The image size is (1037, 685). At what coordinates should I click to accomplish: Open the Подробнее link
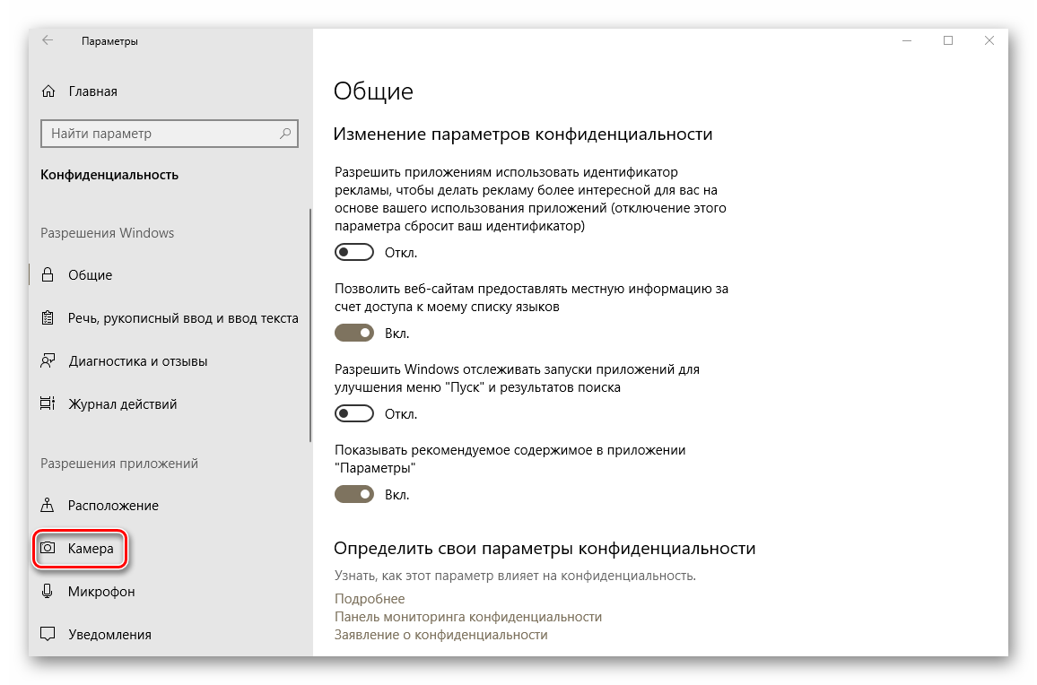[x=370, y=599]
